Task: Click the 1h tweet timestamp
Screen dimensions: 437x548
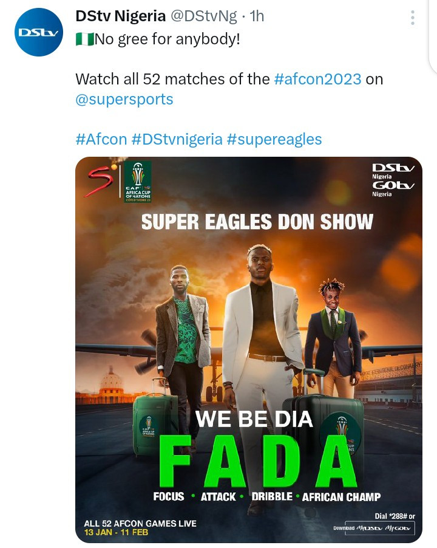Action: 257,16
